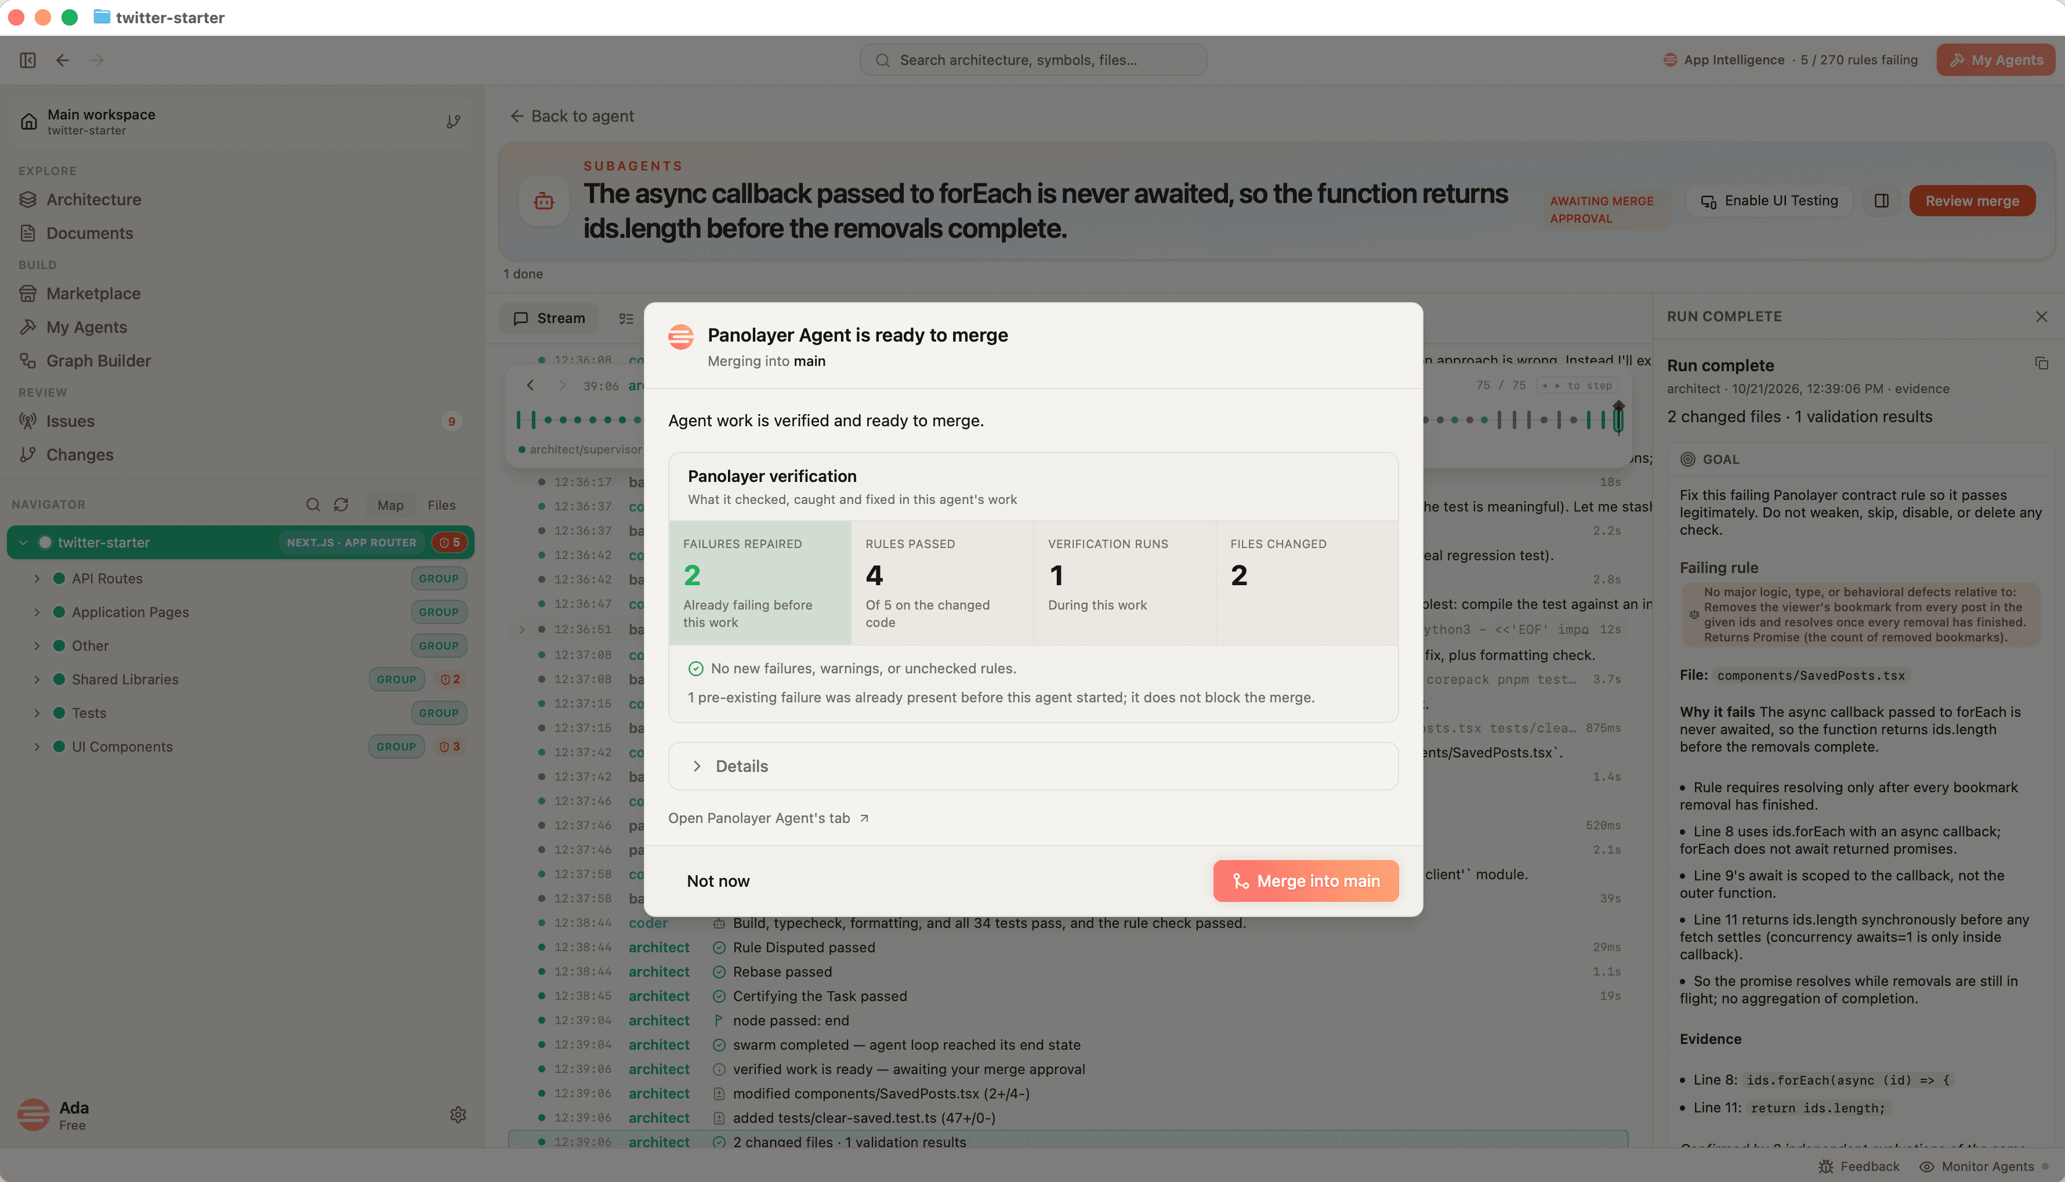Open Feedback in the status bar

(x=1859, y=1166)
